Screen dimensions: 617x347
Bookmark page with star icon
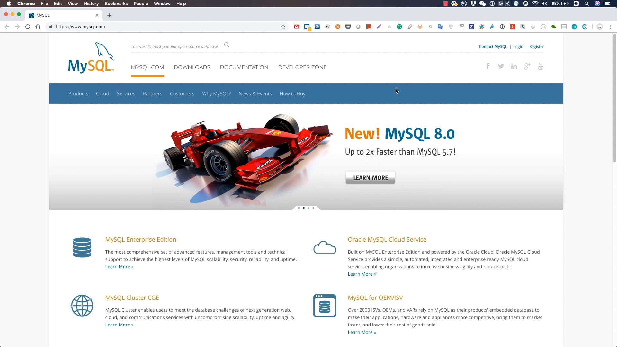click(283, 27)
